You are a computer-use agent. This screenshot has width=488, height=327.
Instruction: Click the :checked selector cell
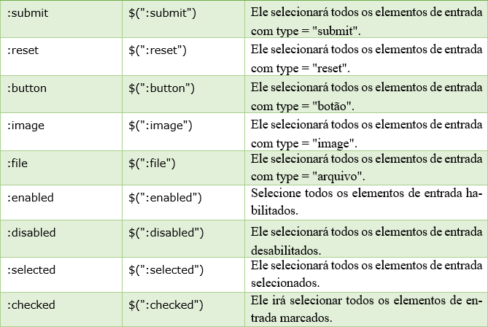pyautogui.click(x=61, y=309)
